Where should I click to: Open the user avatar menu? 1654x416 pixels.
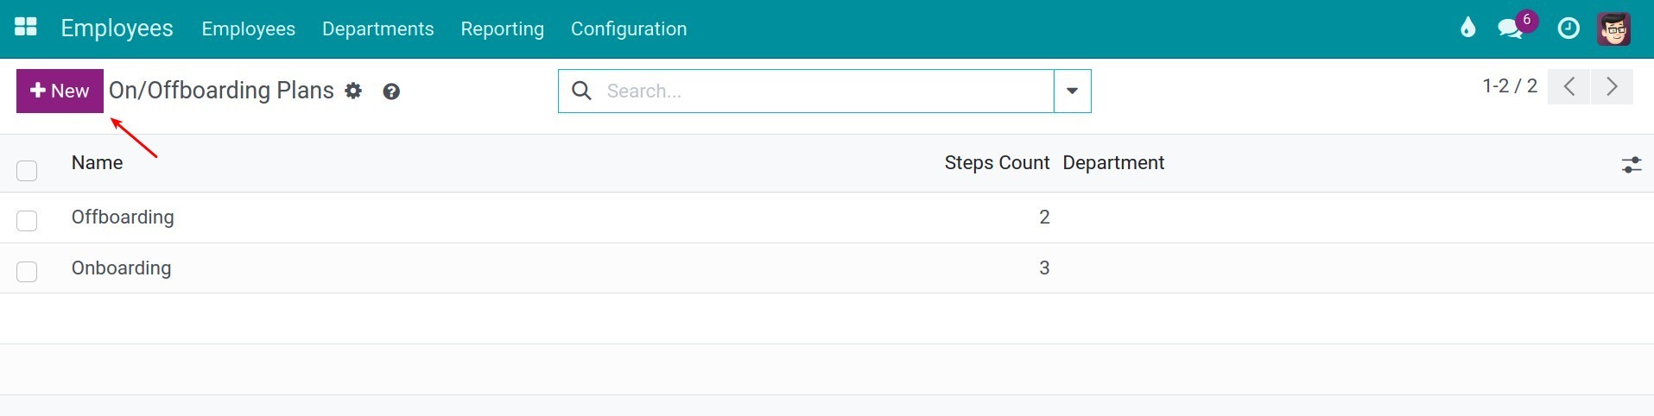[1613, 28]
